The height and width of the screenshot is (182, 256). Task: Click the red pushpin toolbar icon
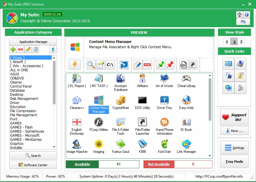(170, 65)
